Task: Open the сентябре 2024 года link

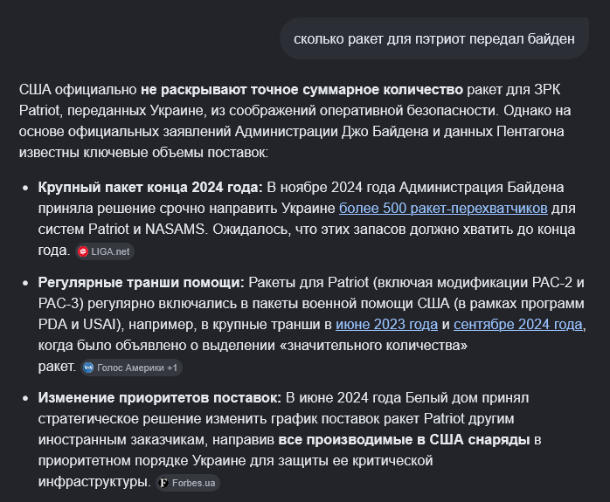Action: (517, 325)
